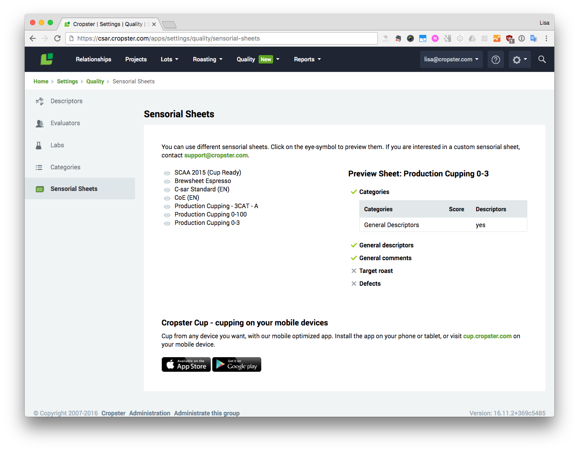Preview Production Cupping 0-100 with eye icon
Screen dimensions: 579x452
(167, 215)
